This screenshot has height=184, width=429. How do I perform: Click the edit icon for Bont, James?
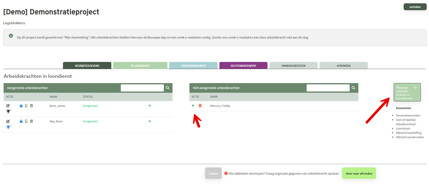(x=8, y=106)
